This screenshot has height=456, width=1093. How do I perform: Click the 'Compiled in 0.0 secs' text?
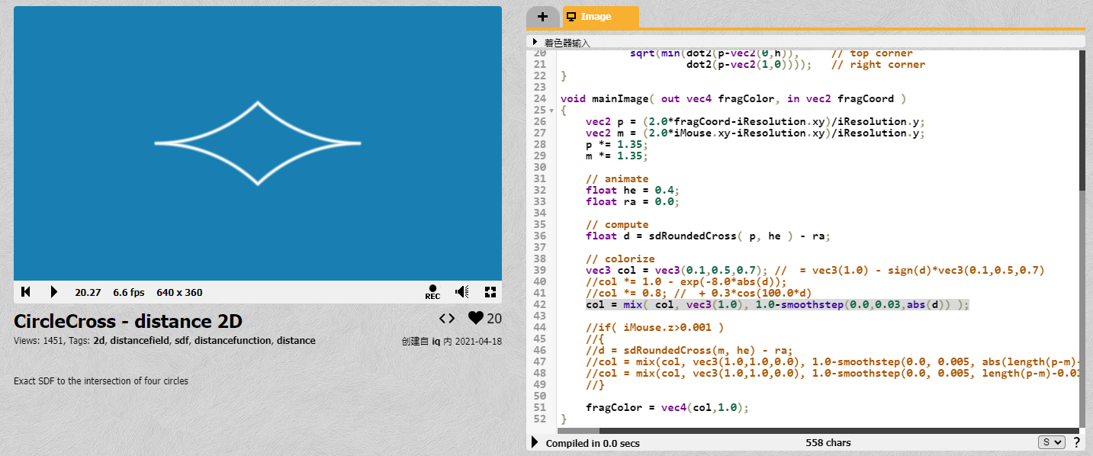[x=593, y=443]
